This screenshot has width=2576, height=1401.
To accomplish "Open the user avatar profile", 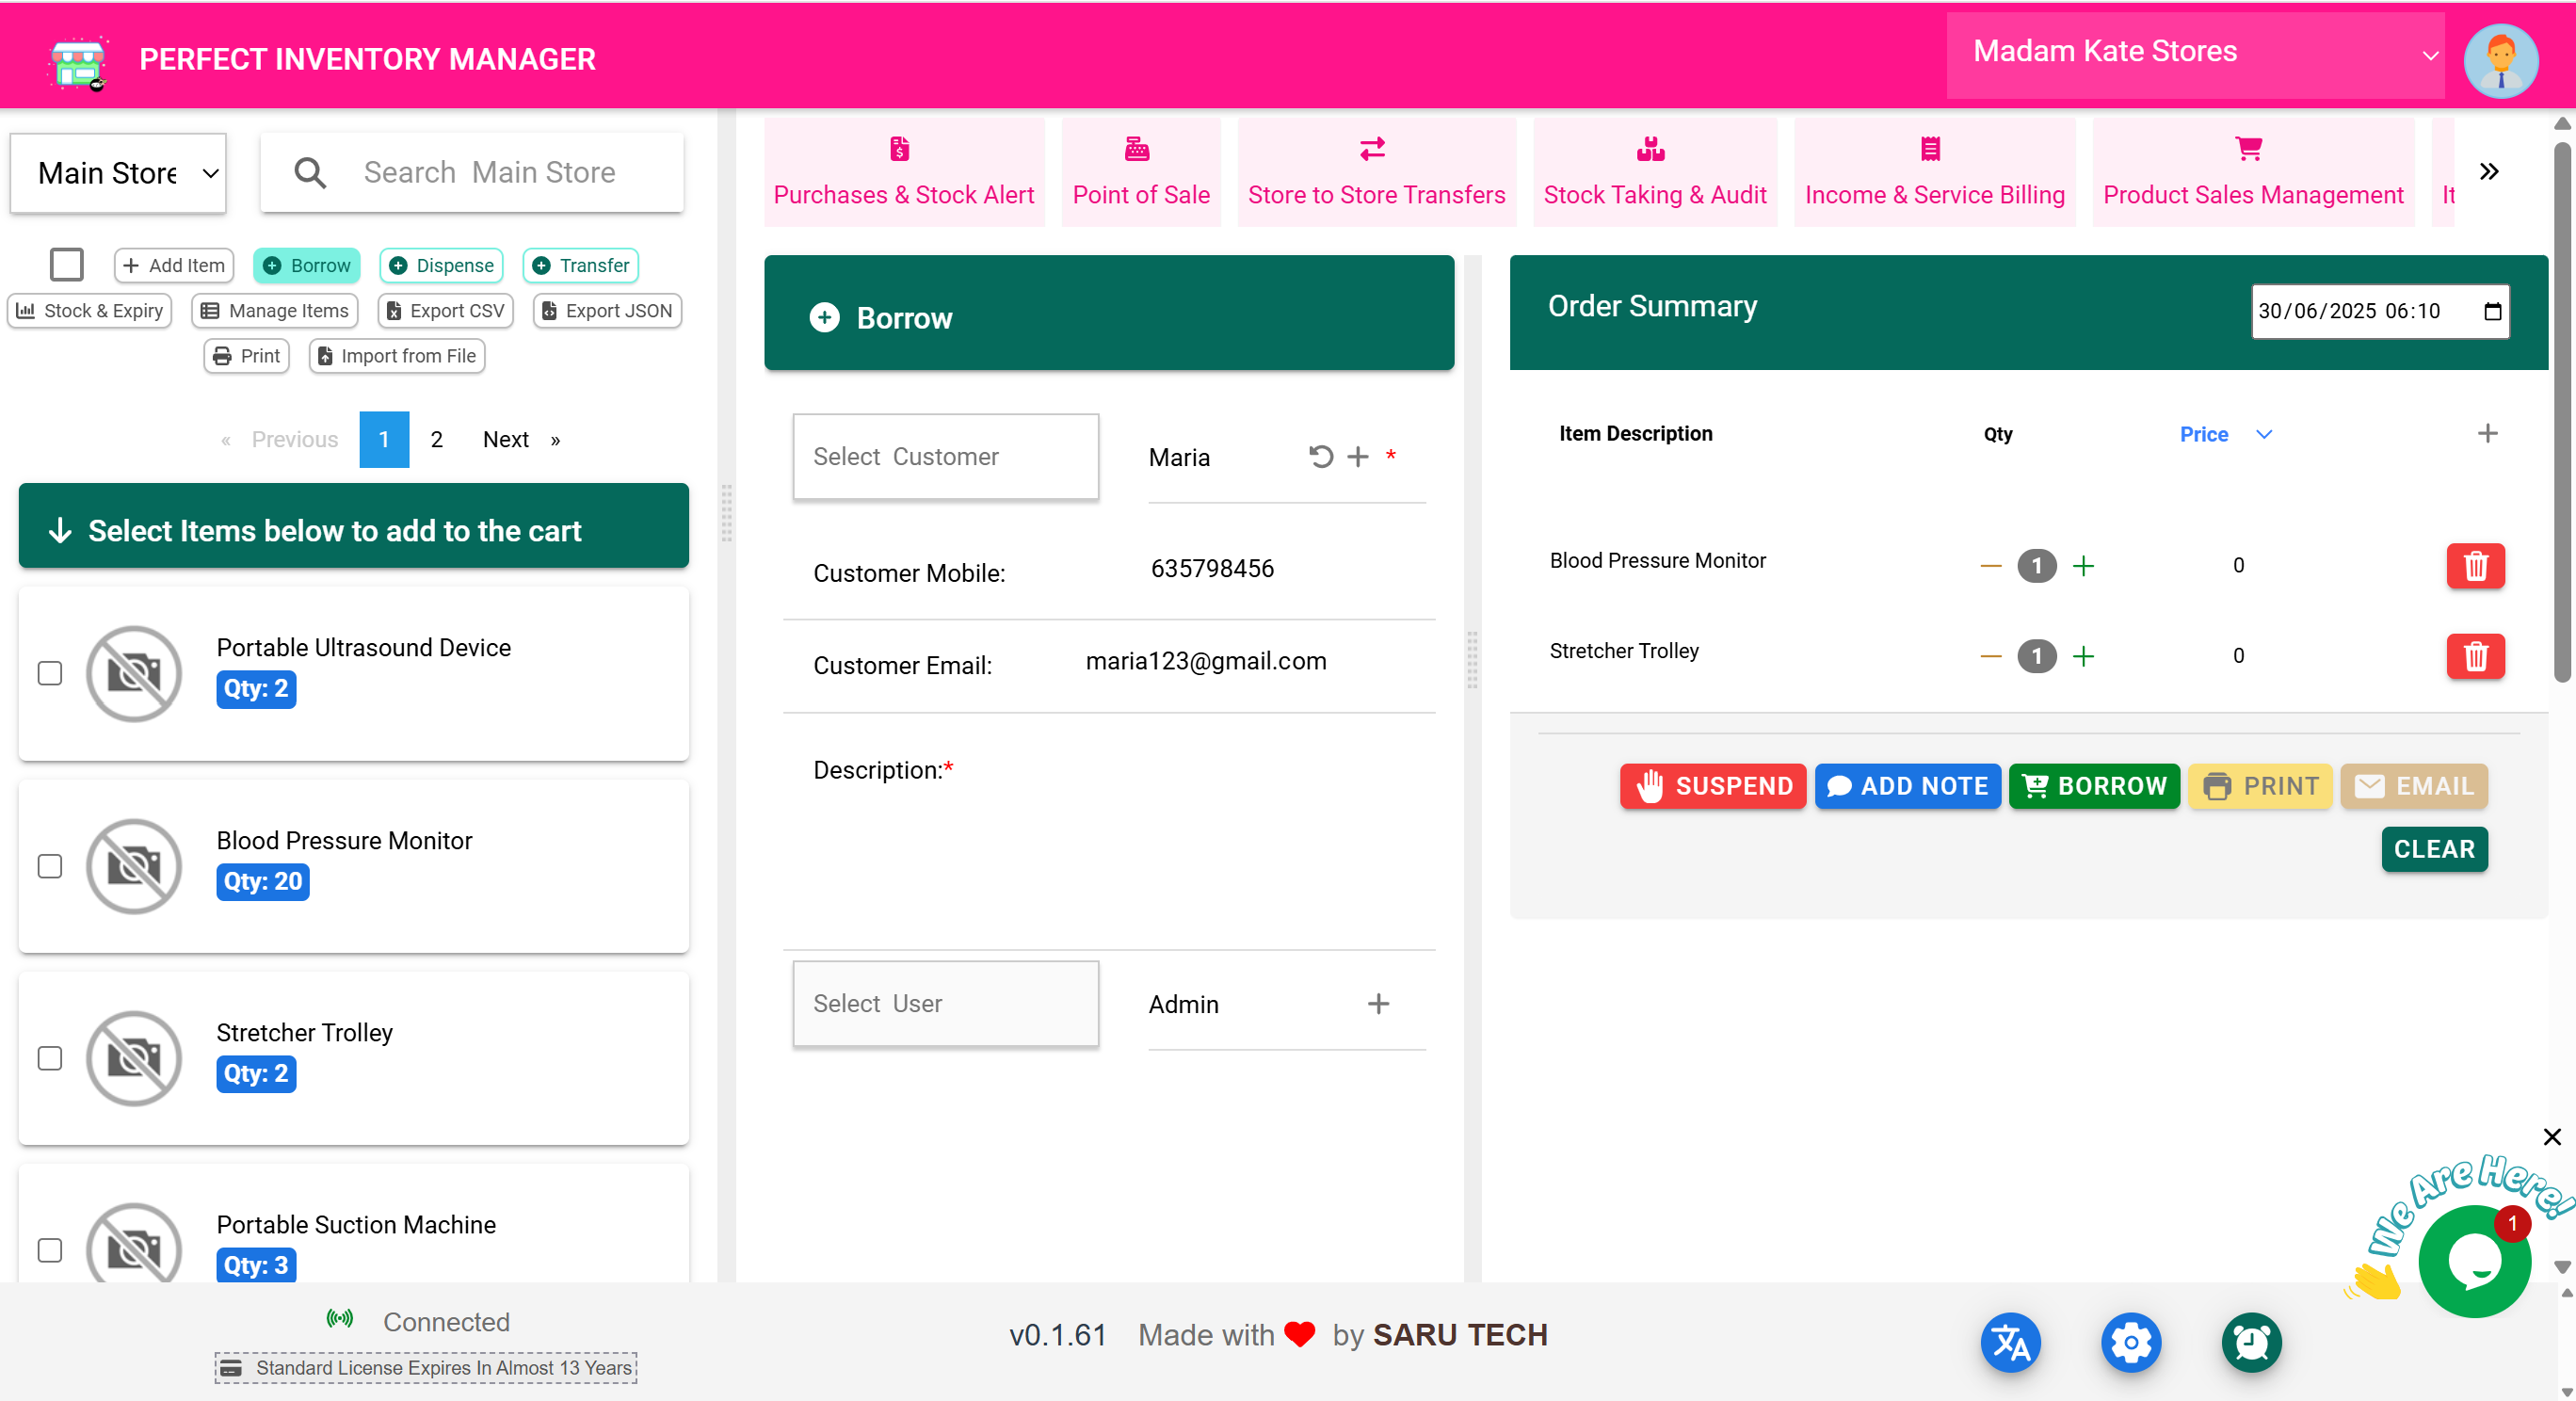I will point(2501,60).
